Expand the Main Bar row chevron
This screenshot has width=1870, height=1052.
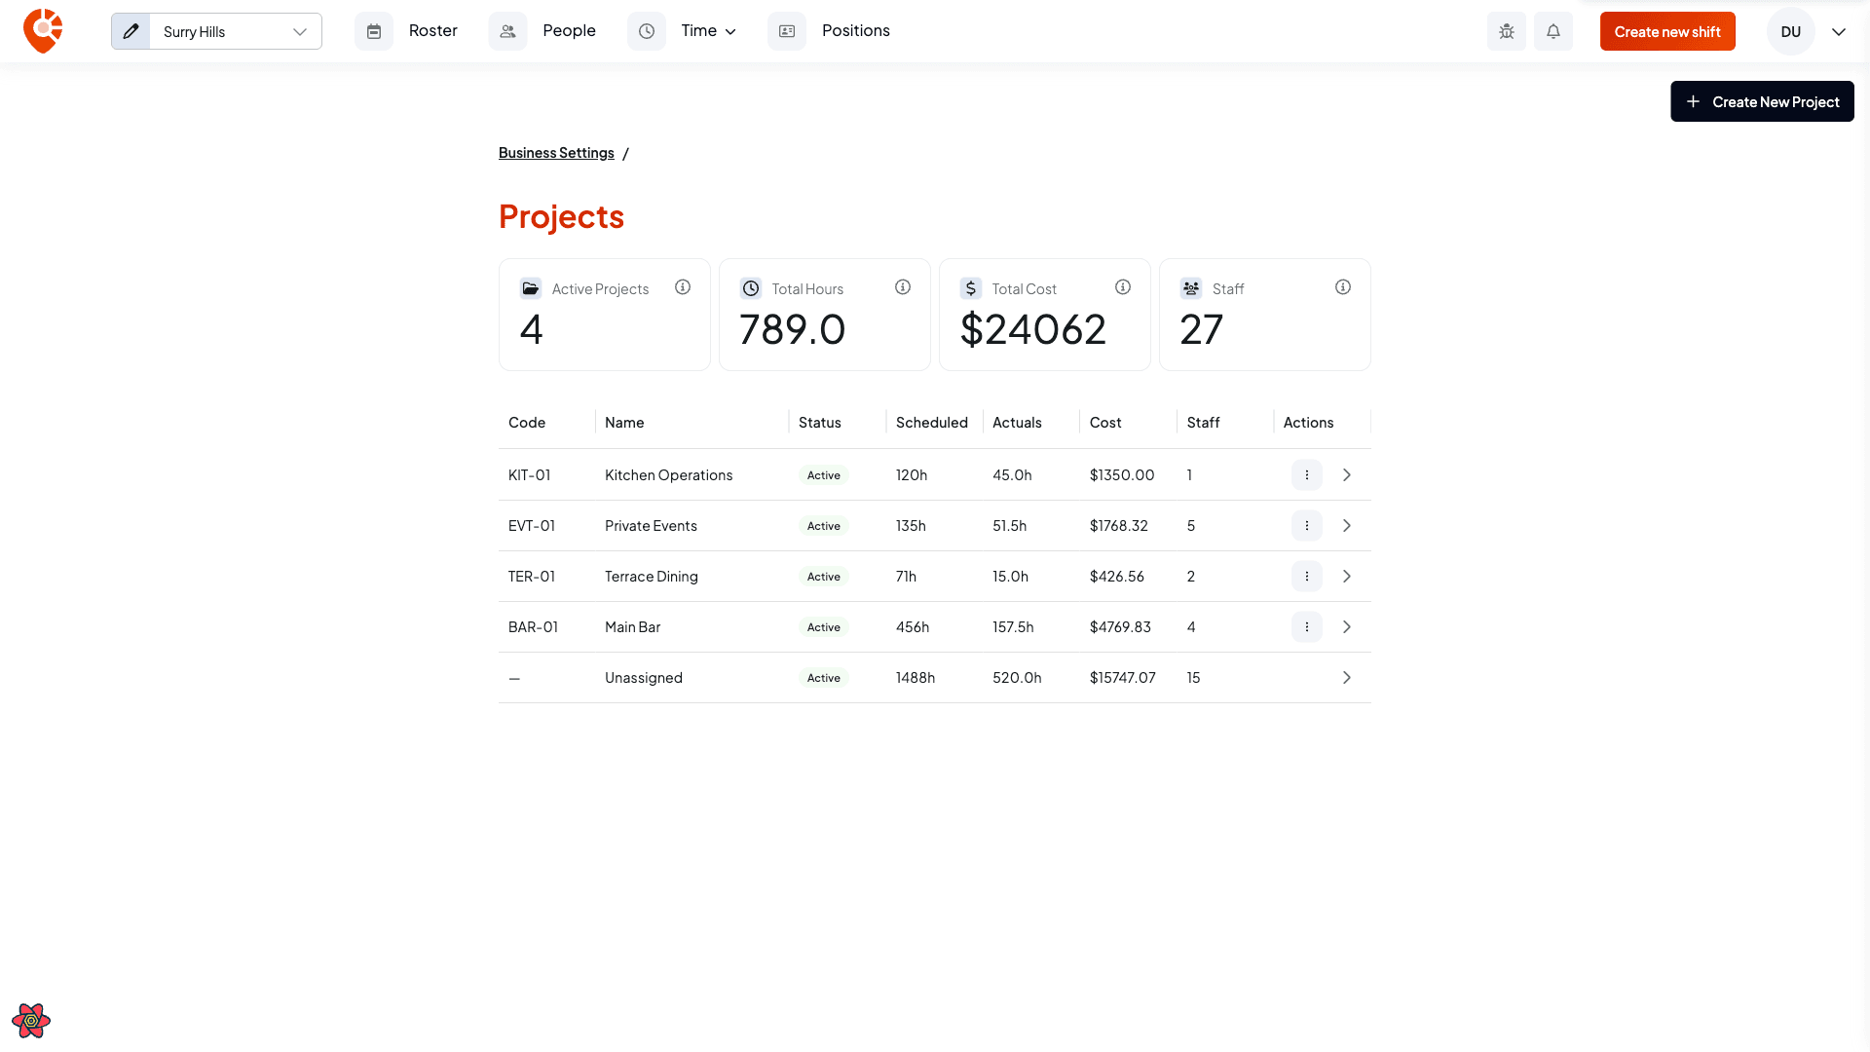[1347, 627]
